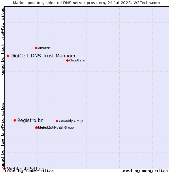
Task: Click the 'used by many sites' axis label
Action: pos(145,171)
